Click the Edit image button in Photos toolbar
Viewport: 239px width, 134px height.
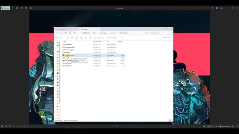pyautogui.click(x=5, y=8)
